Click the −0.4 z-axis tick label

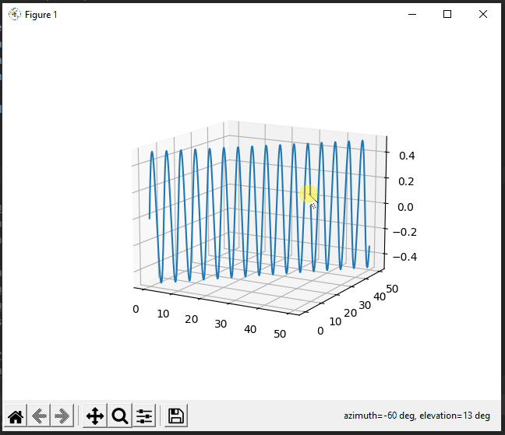point(404,257)
